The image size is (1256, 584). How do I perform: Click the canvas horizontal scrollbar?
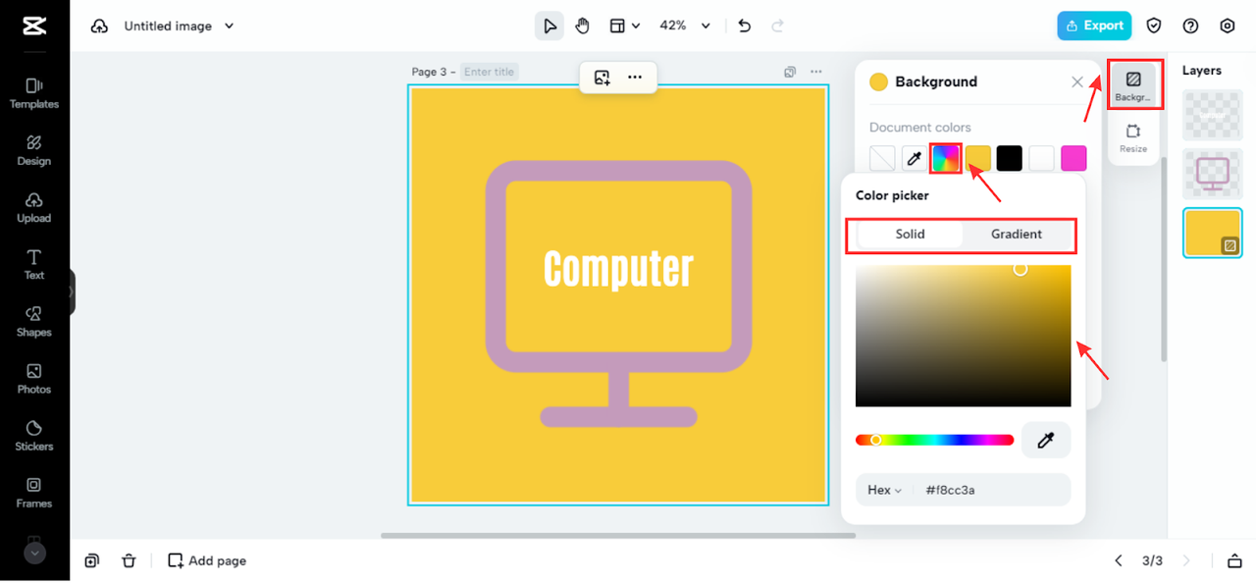tap(618, 536)
